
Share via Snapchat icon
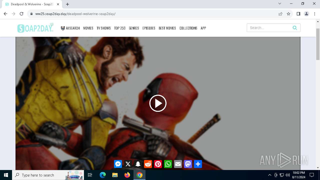(138, 164)
